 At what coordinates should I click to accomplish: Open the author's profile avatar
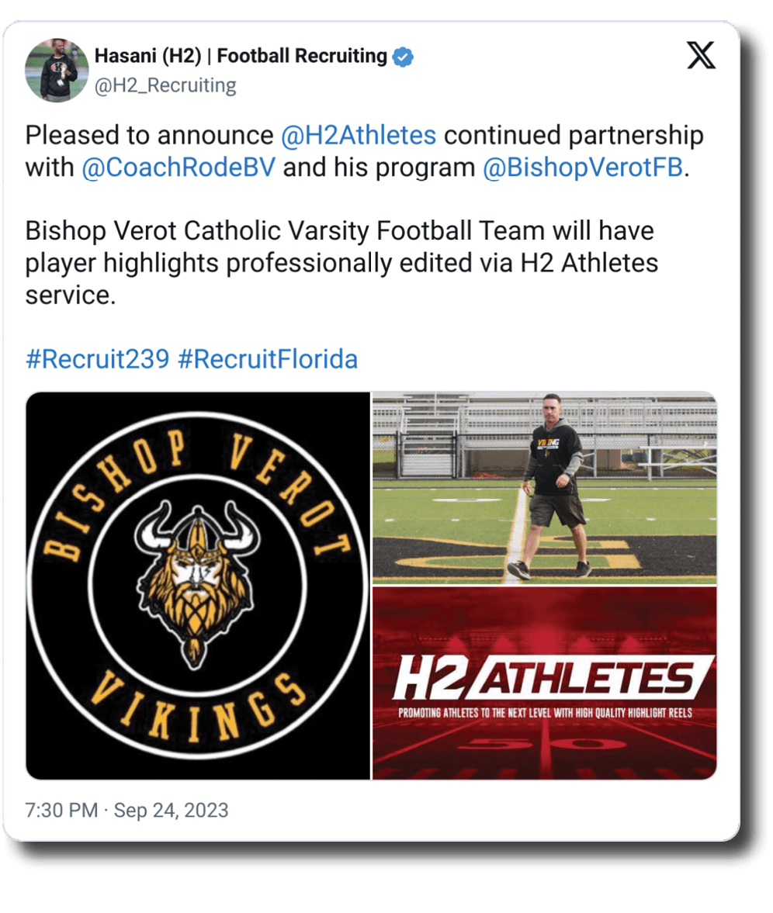coord(57,69)
